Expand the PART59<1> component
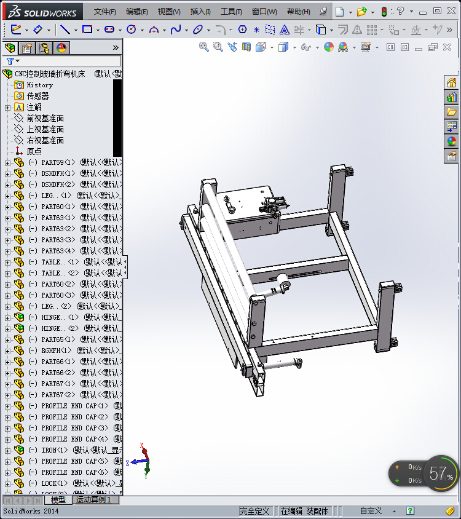This screenshot has width=461, height=519. 7,163
